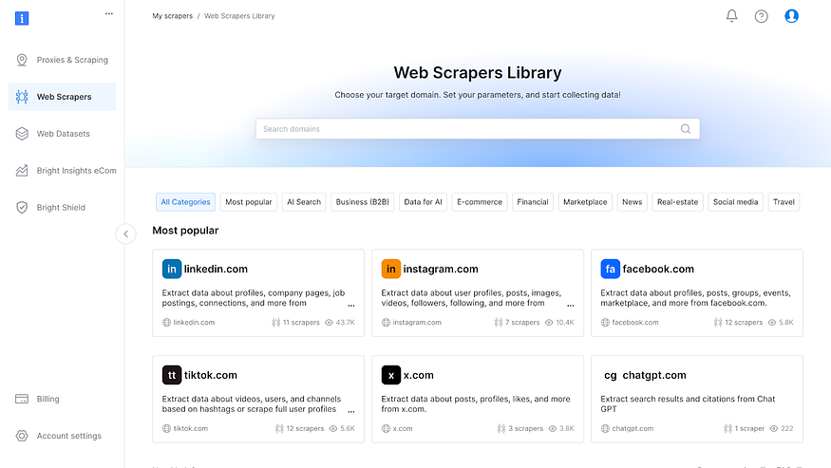Viewport: 831px width, 468px height.
Task: Focus the Search domains field
Action: [x=478, y=129]
